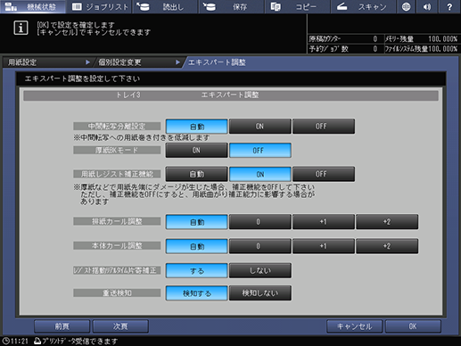Click the globe network icon
This screenshot has height=346, width=461.
point(406,6)
